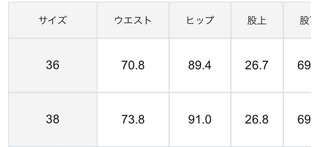This screenshot has height=147, width=318.
Task: Click the hip value 89.4
Action: pyautogui.click(x=200, y=65)
